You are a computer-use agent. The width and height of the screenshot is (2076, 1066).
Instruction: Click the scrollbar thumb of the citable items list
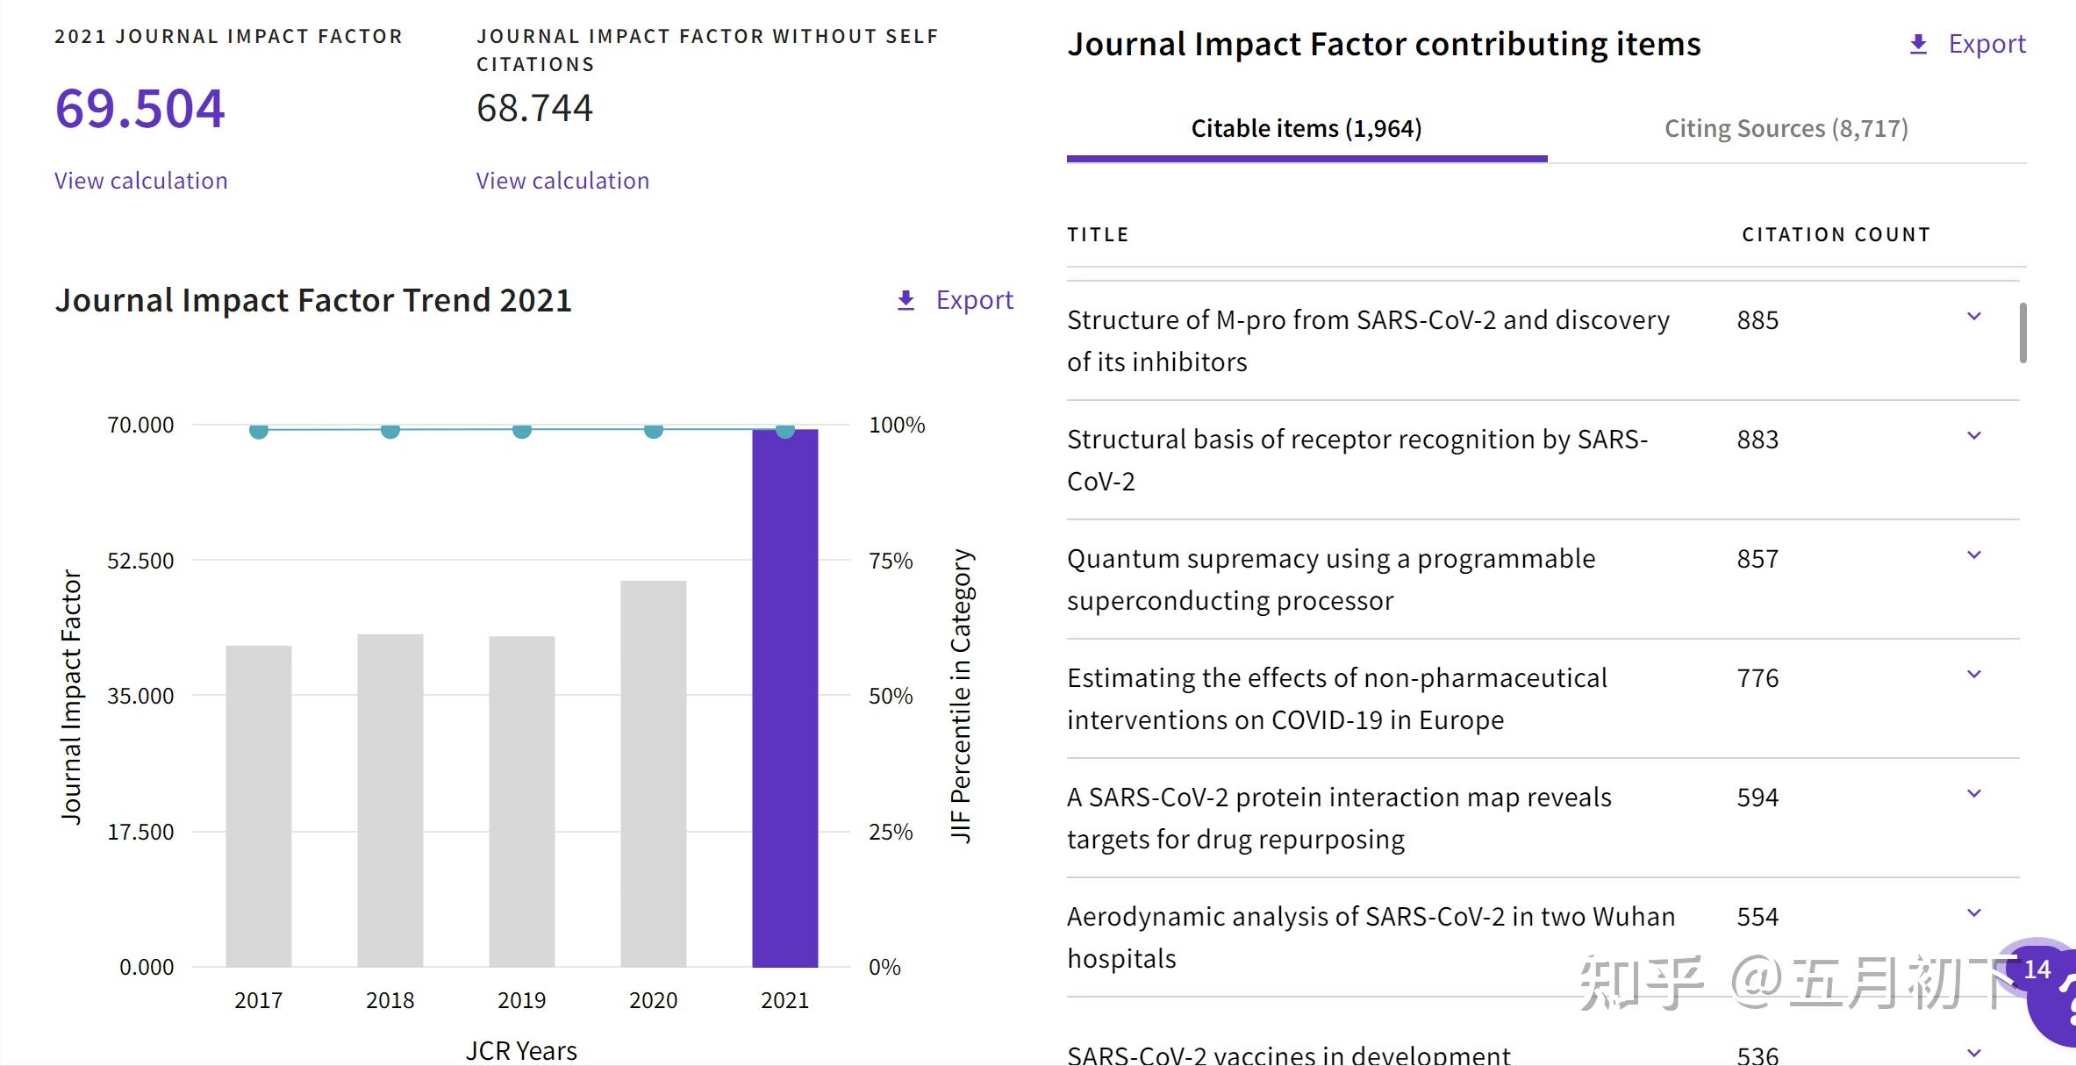tap(2022, 333)
